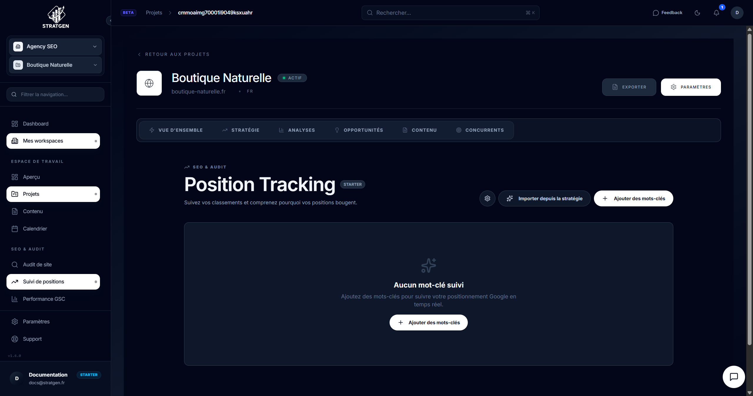Open user avatar D in header
Screen dimensions: 753x396
click(x=737, y=13)
